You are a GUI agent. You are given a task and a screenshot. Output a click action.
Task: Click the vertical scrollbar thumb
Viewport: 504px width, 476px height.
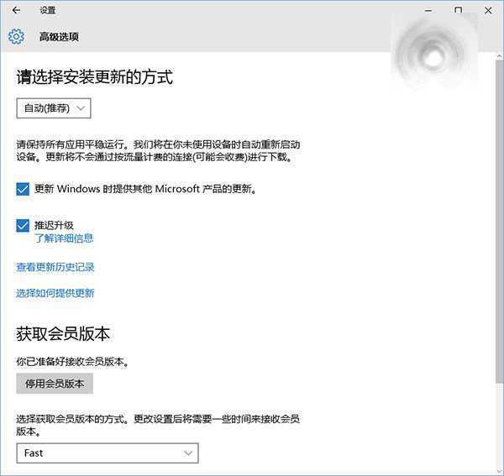click(499, 222)
